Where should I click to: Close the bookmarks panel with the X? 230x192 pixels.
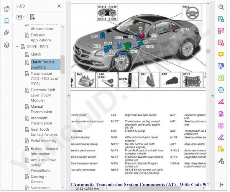coord(59,6)
